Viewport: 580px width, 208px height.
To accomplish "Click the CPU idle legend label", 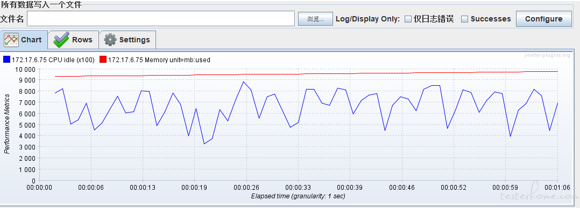I will click(x=53, y=60).
